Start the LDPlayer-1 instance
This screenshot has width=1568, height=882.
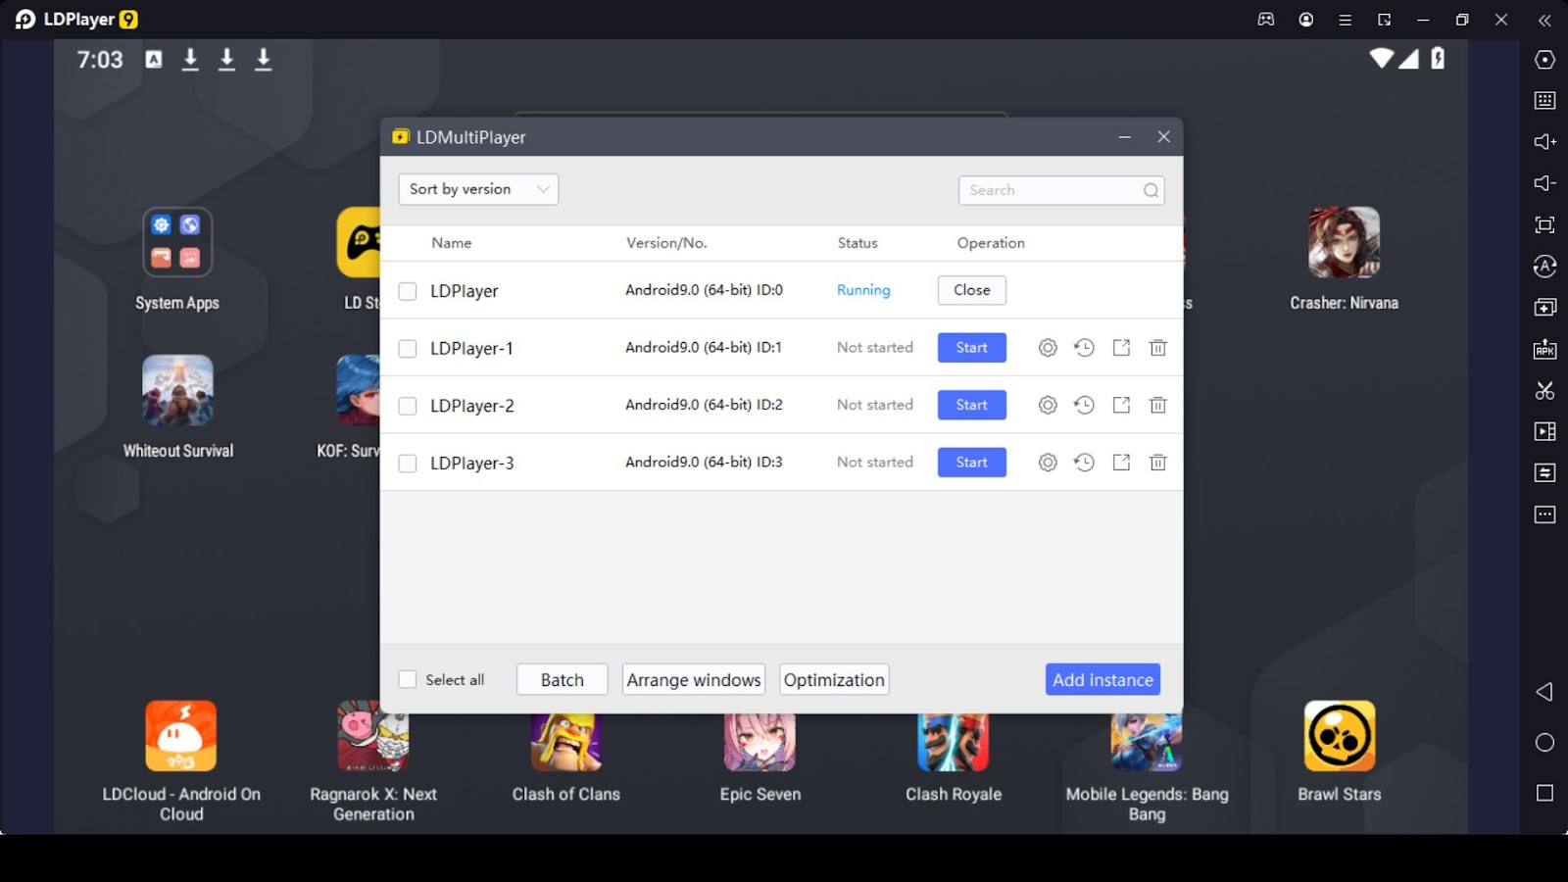click(x=972, y=348)
